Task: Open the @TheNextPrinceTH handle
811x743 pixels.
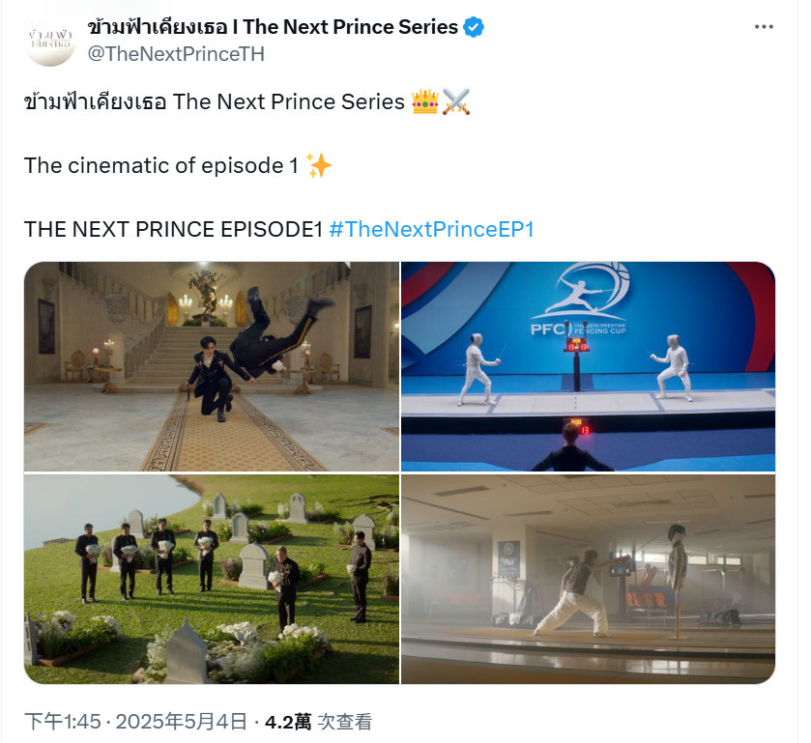Action: [176, 54]
